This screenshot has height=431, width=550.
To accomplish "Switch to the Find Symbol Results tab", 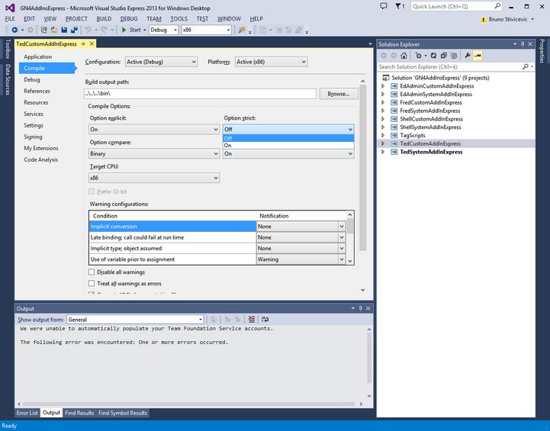I will [x=123, y=413].
